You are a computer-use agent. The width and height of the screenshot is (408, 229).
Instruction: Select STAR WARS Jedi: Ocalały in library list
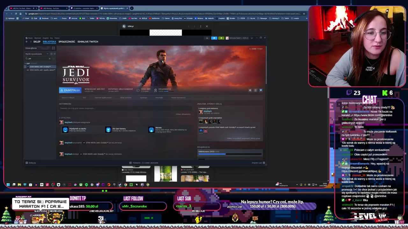pyautogui.click(x=40, y=67)
